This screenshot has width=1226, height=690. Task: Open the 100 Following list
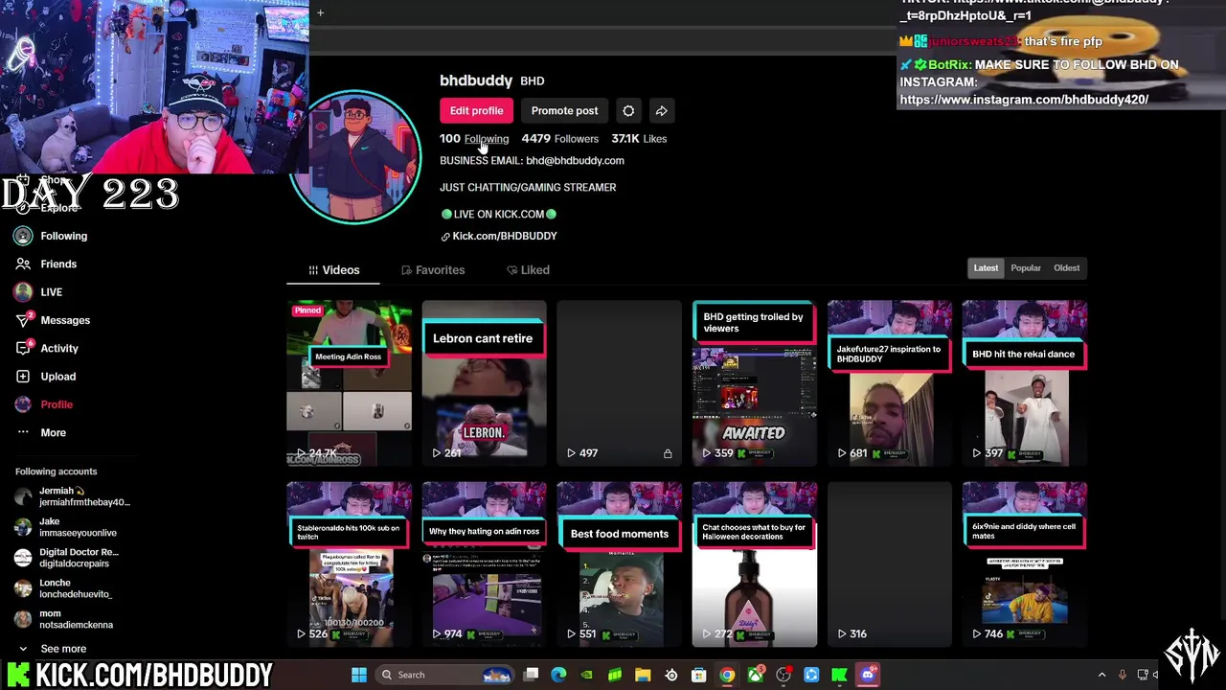tap(474, 139)
